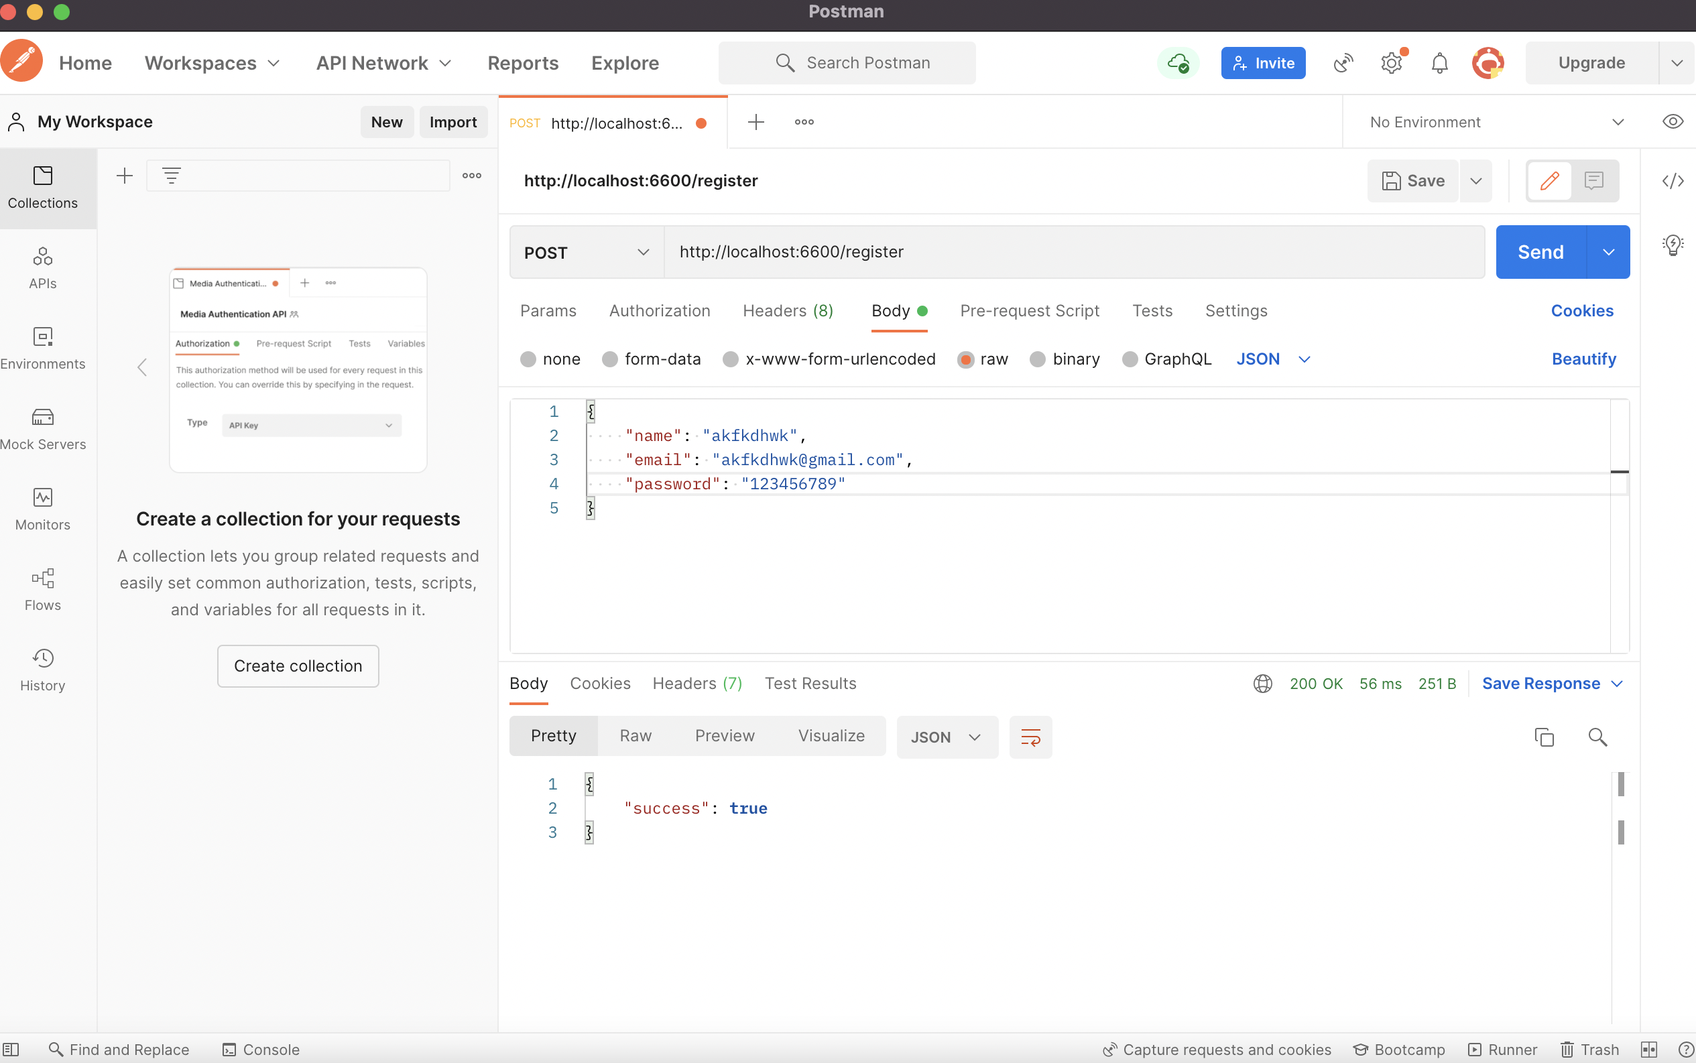
Task: Choose x-www-form-urlencoded body type
Action: [x=731, y=359]
